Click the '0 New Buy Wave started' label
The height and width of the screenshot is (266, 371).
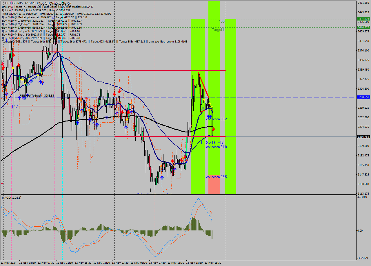pyautogui.click(x=154, y=194)
